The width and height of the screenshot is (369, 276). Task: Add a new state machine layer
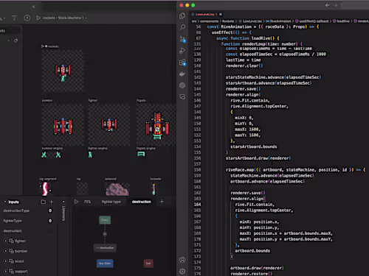pyautogui.click(x=162, y=202)
